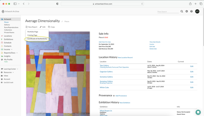Viewport: 204px width, 116px height.
Task: Click the Safari share icon
Action: coord(190,4)
